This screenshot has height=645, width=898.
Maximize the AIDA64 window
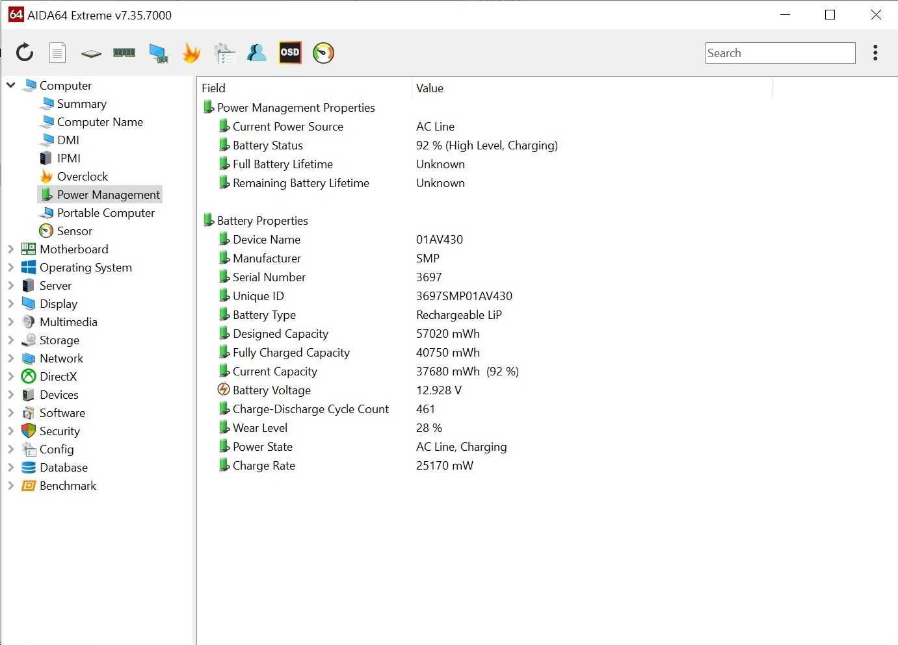click(x=830, y=14)
